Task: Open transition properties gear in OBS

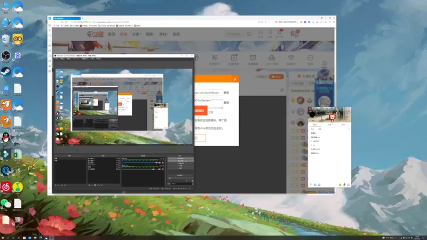Action: [x=193, y=181]
